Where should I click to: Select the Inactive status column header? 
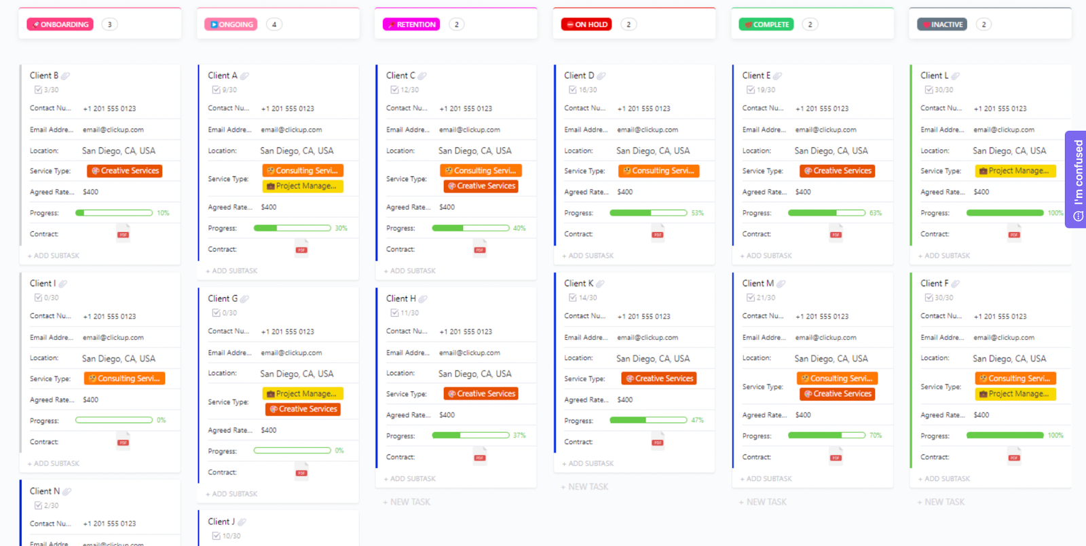942,24
